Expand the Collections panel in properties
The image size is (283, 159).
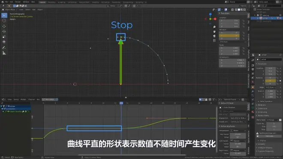pyautogui.click(x=262, y=108)
